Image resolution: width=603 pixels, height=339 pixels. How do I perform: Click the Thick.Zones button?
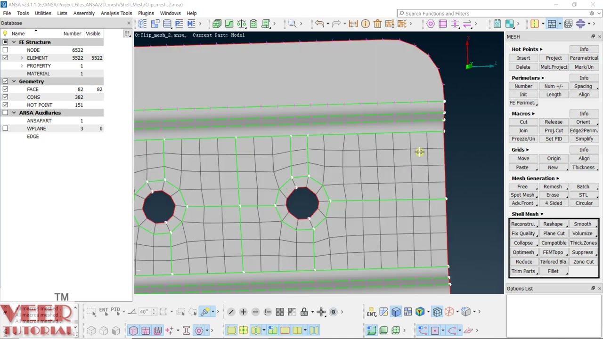(x=583, y=243)
